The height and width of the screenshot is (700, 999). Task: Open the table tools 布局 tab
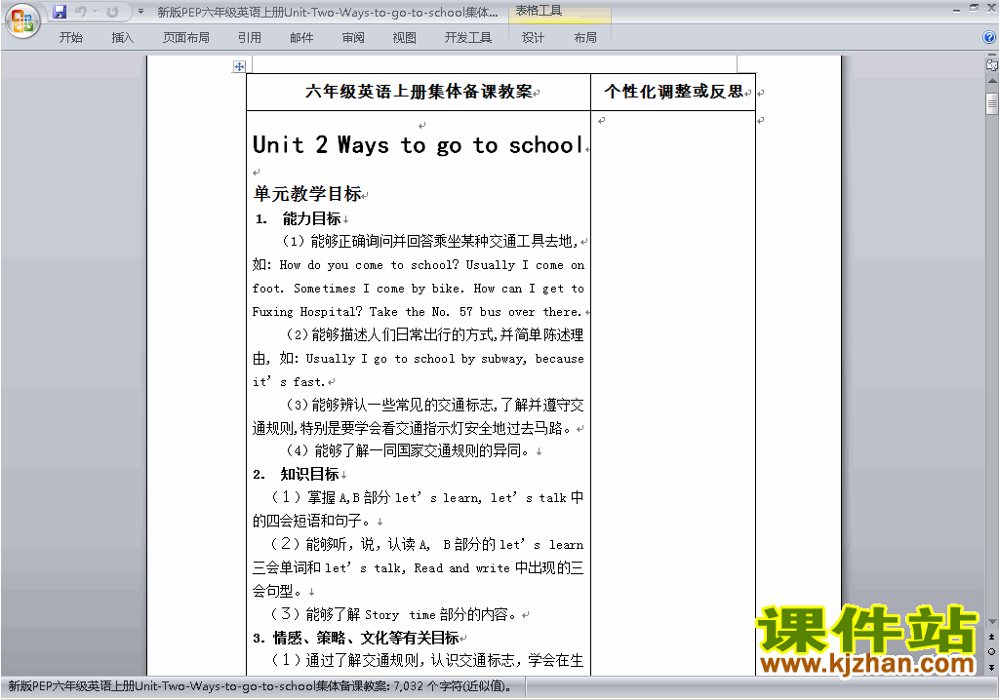[x=585, y=38]
